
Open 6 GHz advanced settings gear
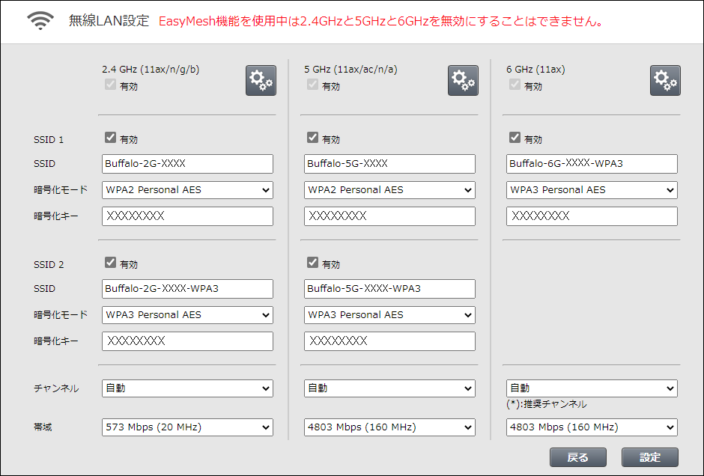[665, 80]
